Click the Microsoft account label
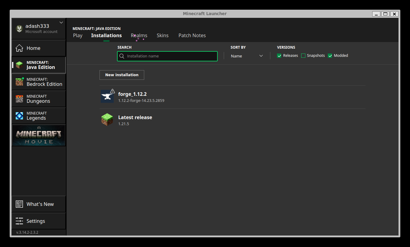 (41, 31)
